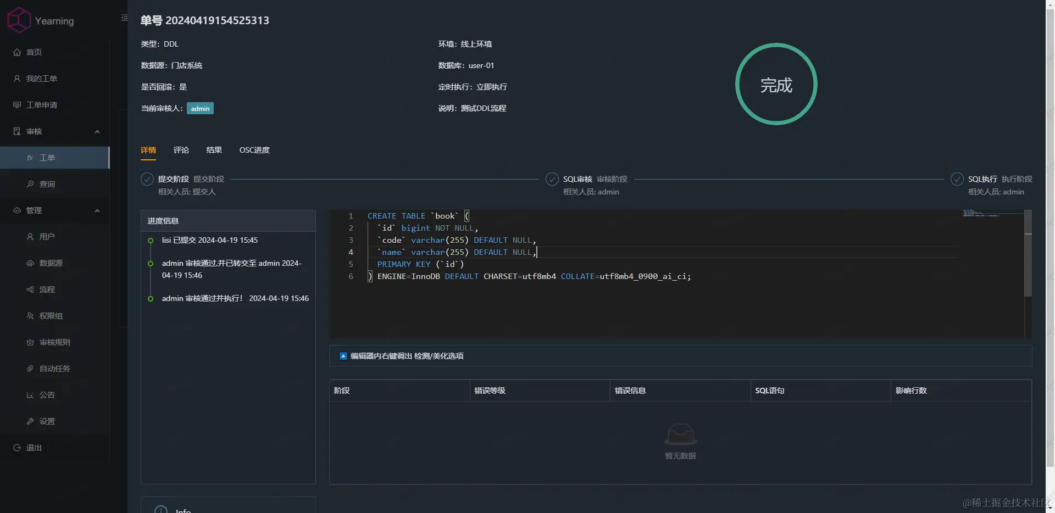
Task: Click the 编辑器内右键调出 检测/美化选项 hint text
Action: tap(407, 356)
